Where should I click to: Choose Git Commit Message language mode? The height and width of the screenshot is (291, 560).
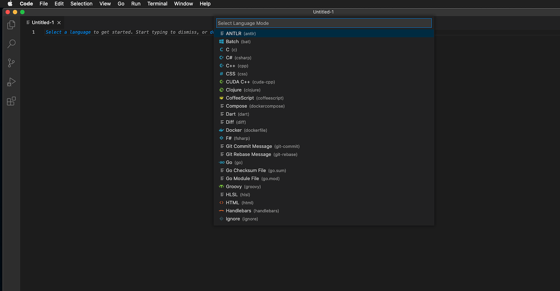(324, 146)
